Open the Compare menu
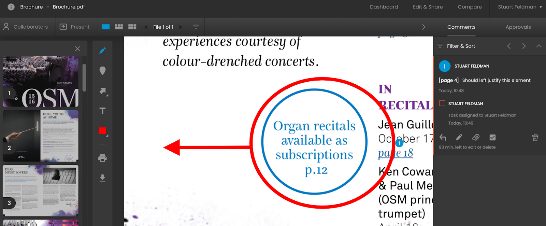Screen dimensions: 546x226 (x=470, y=7)
